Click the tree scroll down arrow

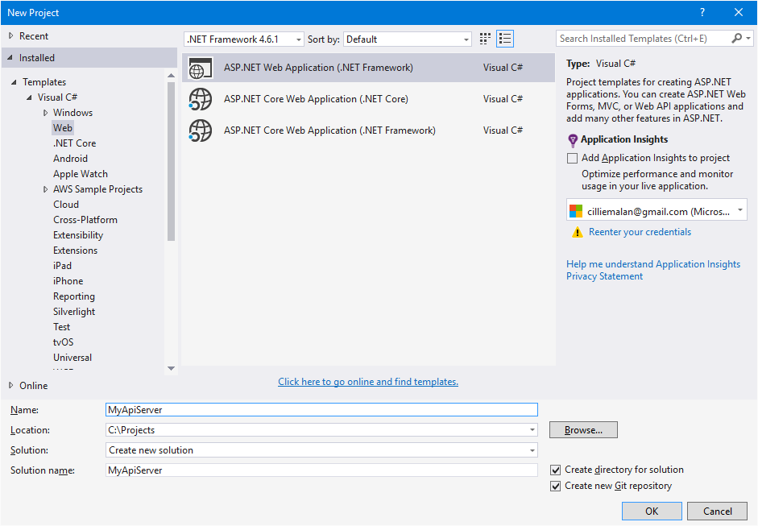(x=171, y=368)
